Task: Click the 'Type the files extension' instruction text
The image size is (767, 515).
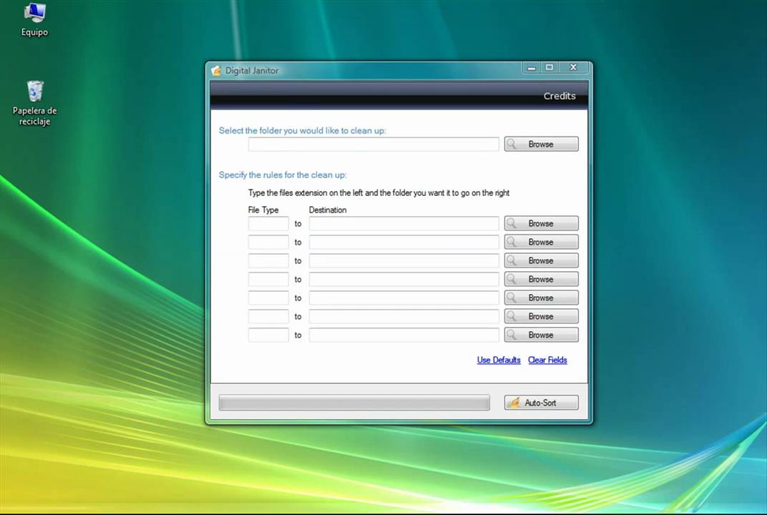Action: pyautogui.click(x=378, y=192)
